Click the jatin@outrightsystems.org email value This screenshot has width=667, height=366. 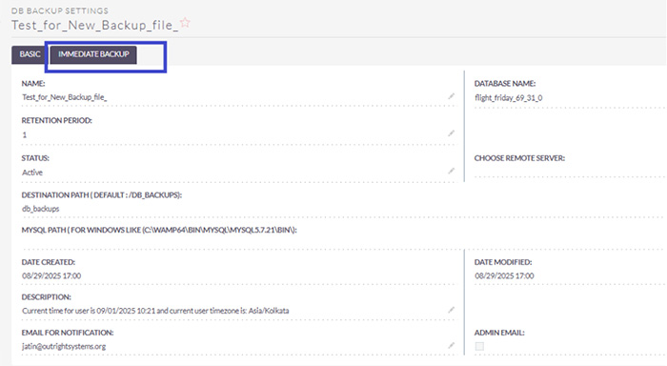[x=64, y=346]
